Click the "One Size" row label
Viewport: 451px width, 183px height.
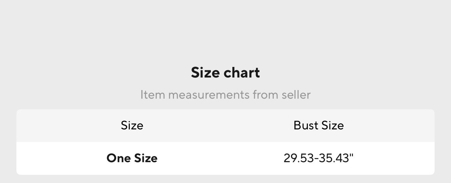tap(132, 158)
